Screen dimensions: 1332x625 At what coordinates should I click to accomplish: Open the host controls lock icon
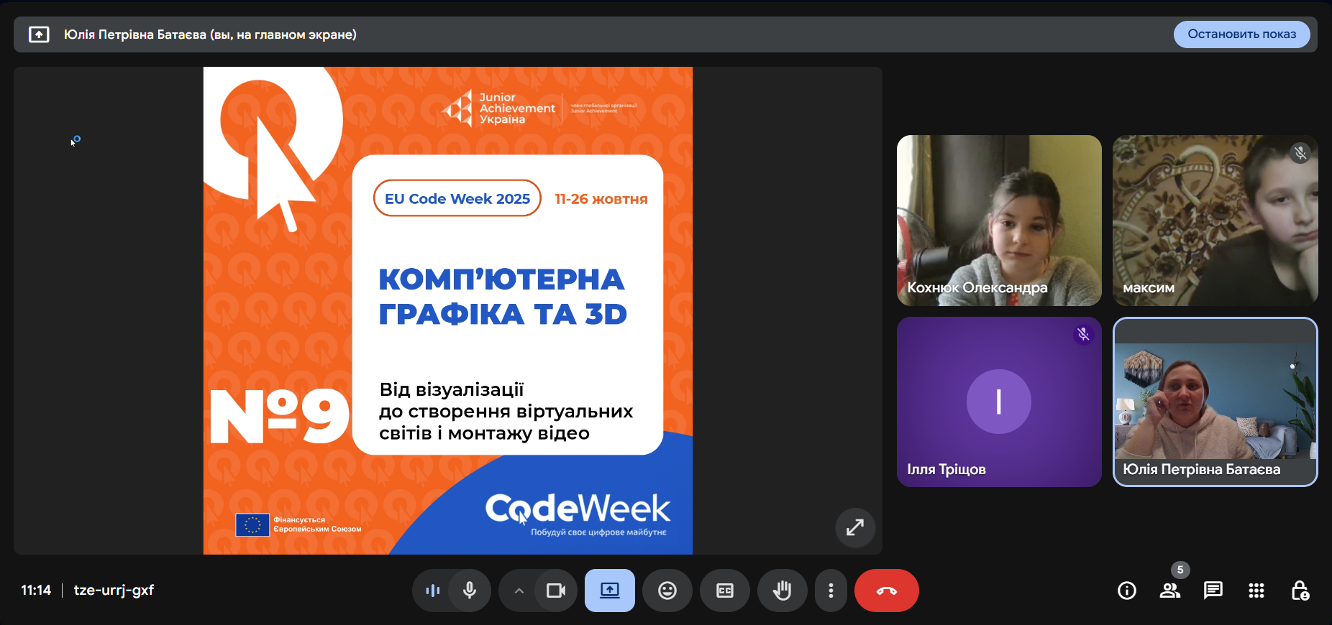1299,591
